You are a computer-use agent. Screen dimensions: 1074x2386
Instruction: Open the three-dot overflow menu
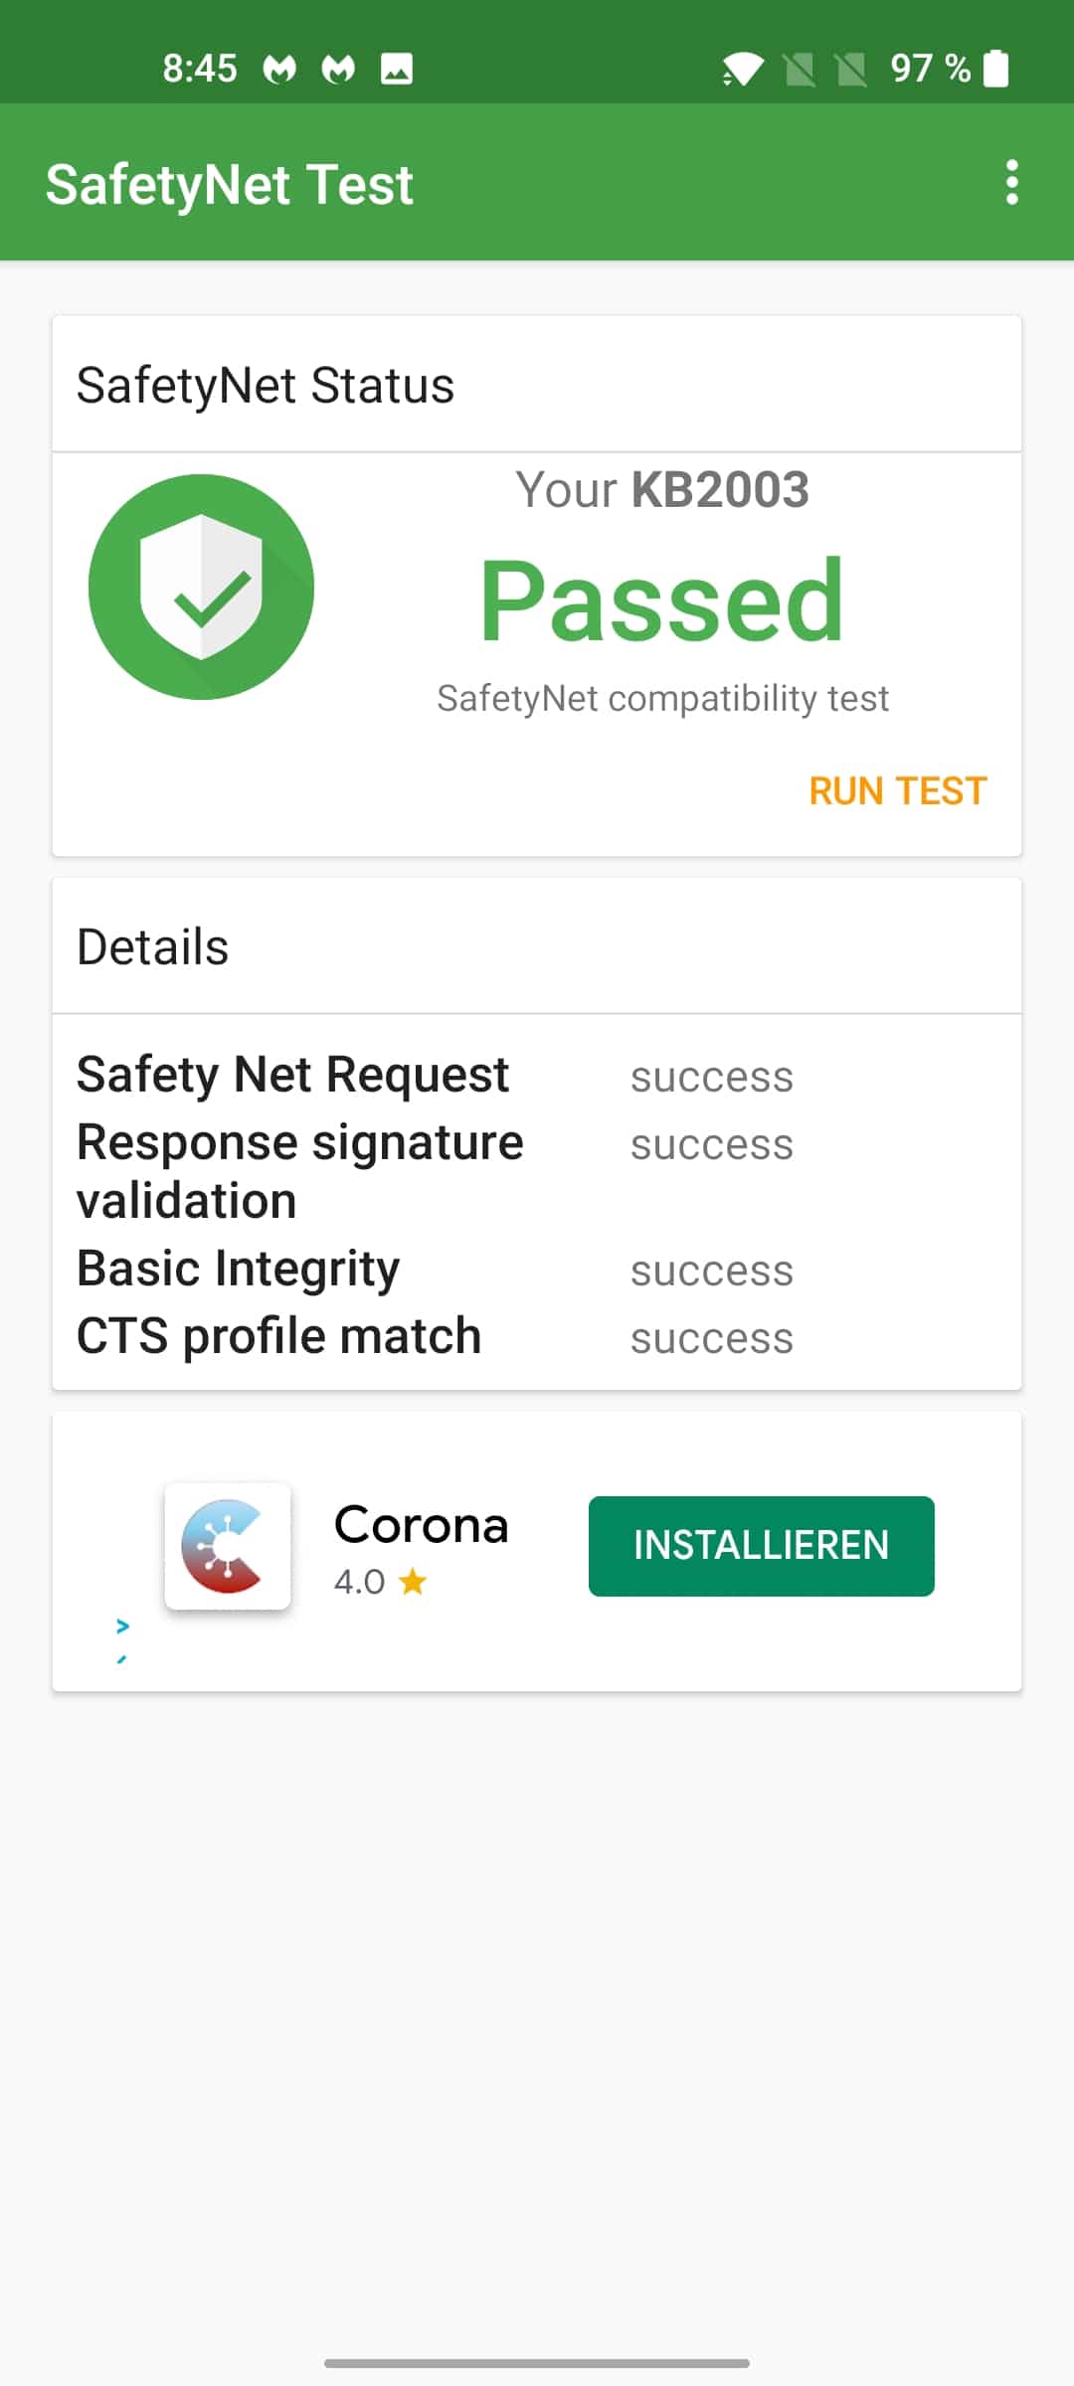tap(1011, 183)
